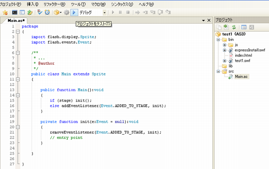Click the debugger pause icon
This screenshot has height=169, width=269.
(x=120, y=12)
